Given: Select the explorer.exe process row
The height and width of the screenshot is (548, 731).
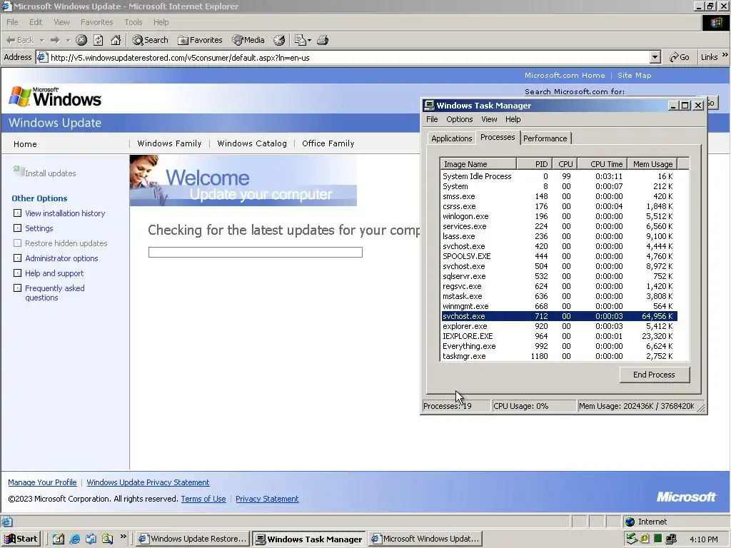Looking at the screenshot, I should [559, 326].
